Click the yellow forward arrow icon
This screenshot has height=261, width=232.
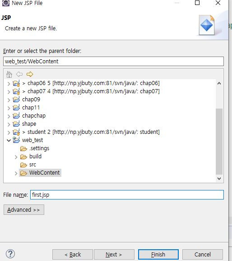[30, 74]
